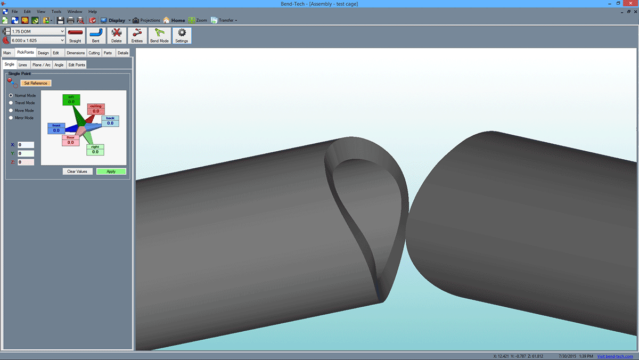Click the Home view house icon
Viewport: 639px width, 360px height.
[166, 20]
